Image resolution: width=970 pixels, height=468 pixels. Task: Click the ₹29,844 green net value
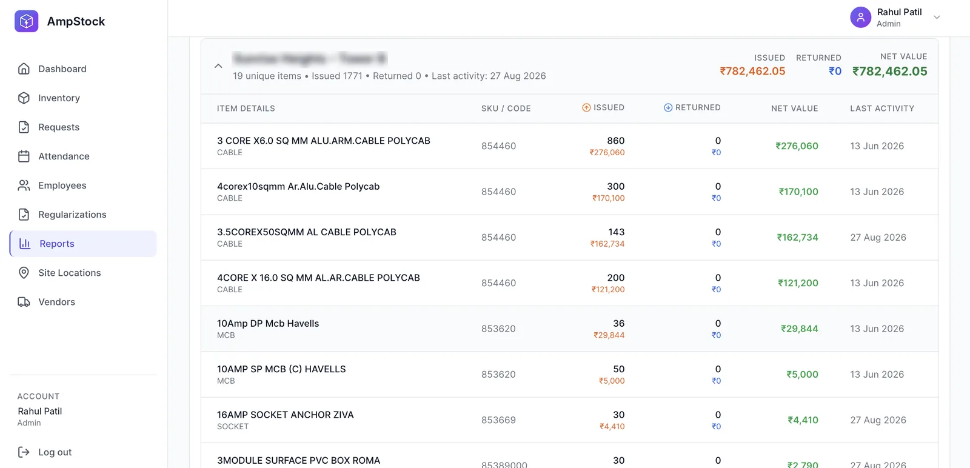(x=800, y=329)
